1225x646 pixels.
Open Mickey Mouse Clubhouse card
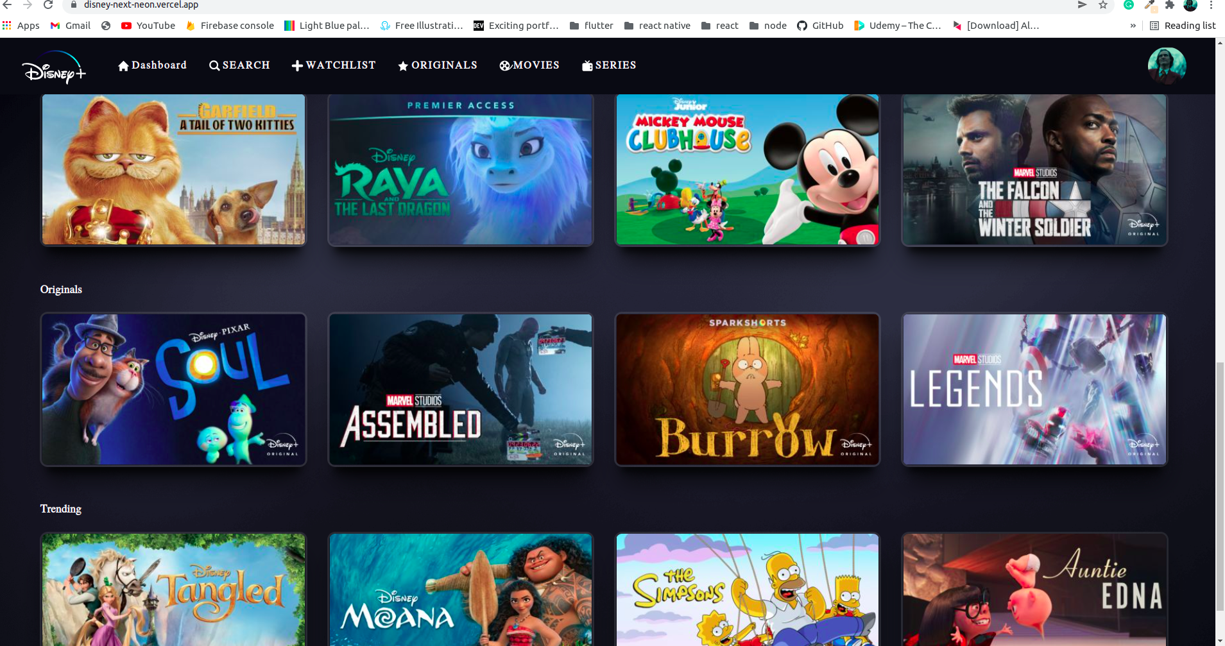[x=748, y=169]
